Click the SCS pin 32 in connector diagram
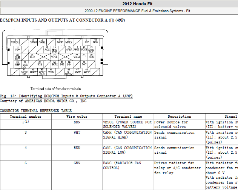This screenshot has width=238, height=190. [x=40, y=64]
